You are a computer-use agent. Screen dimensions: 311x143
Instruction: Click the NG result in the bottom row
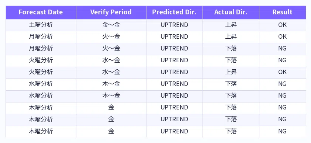tap(283, 131)
